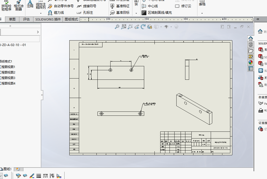Insert a weld symbol (焊接符号)
Image resolution: width=267 pixels, height=179 pixels.
pyautogui.click(x=86, y=6)
